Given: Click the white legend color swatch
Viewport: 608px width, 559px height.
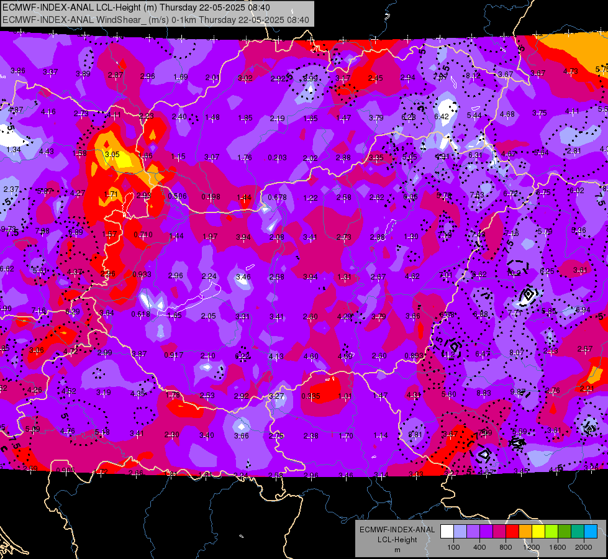Looking at the screenshot, I should pyautogui.click(x=447, y=532).
